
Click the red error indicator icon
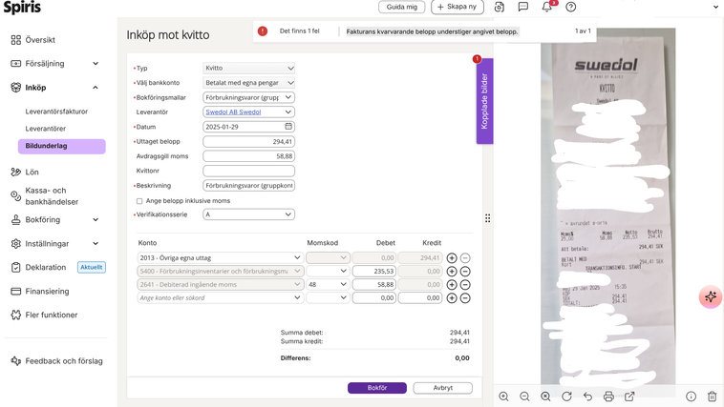pyautogui.click(x=263, y=31)
